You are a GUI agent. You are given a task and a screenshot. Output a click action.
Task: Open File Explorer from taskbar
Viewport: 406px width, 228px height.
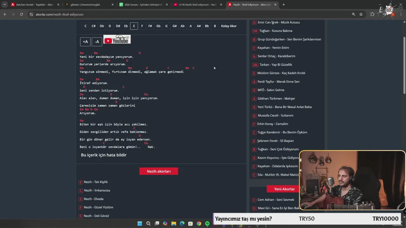(174, 224)
